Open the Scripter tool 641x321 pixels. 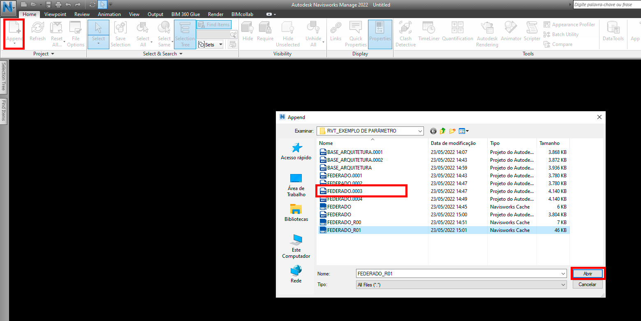pos(532,32)
